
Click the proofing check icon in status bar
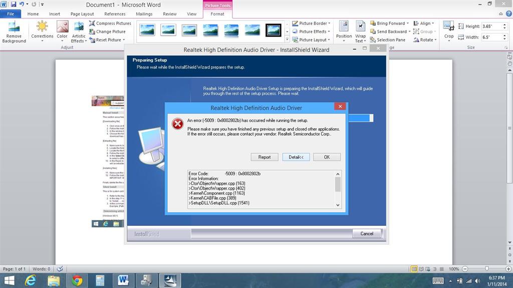(x=60, y=268)
